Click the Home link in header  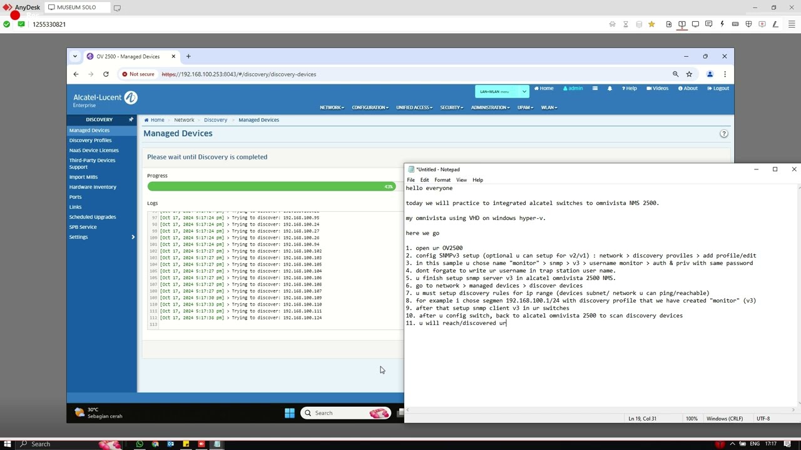pos(544,88)
